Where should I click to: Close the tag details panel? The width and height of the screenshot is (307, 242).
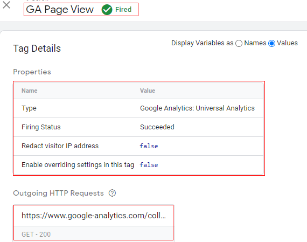click(x=6, y=5)
